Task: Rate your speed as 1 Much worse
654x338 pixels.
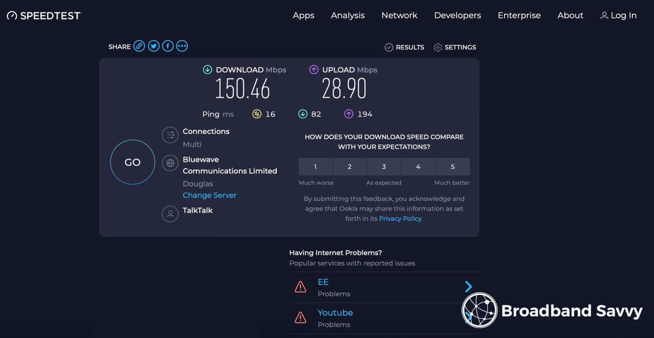Action: click(x=315, y=167)
